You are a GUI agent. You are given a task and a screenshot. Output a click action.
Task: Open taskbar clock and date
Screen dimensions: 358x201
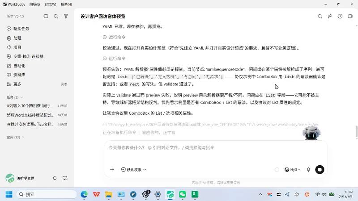point(345,194)
